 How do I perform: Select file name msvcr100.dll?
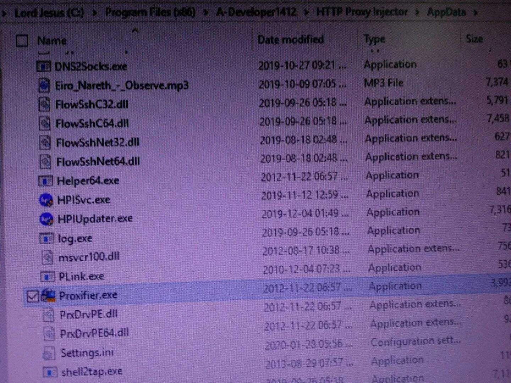point(89,257)
